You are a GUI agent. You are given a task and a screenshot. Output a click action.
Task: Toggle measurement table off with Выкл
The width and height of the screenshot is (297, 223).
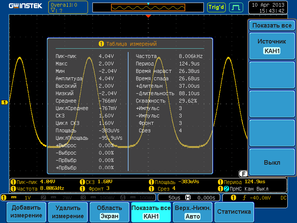coord(272,162)
